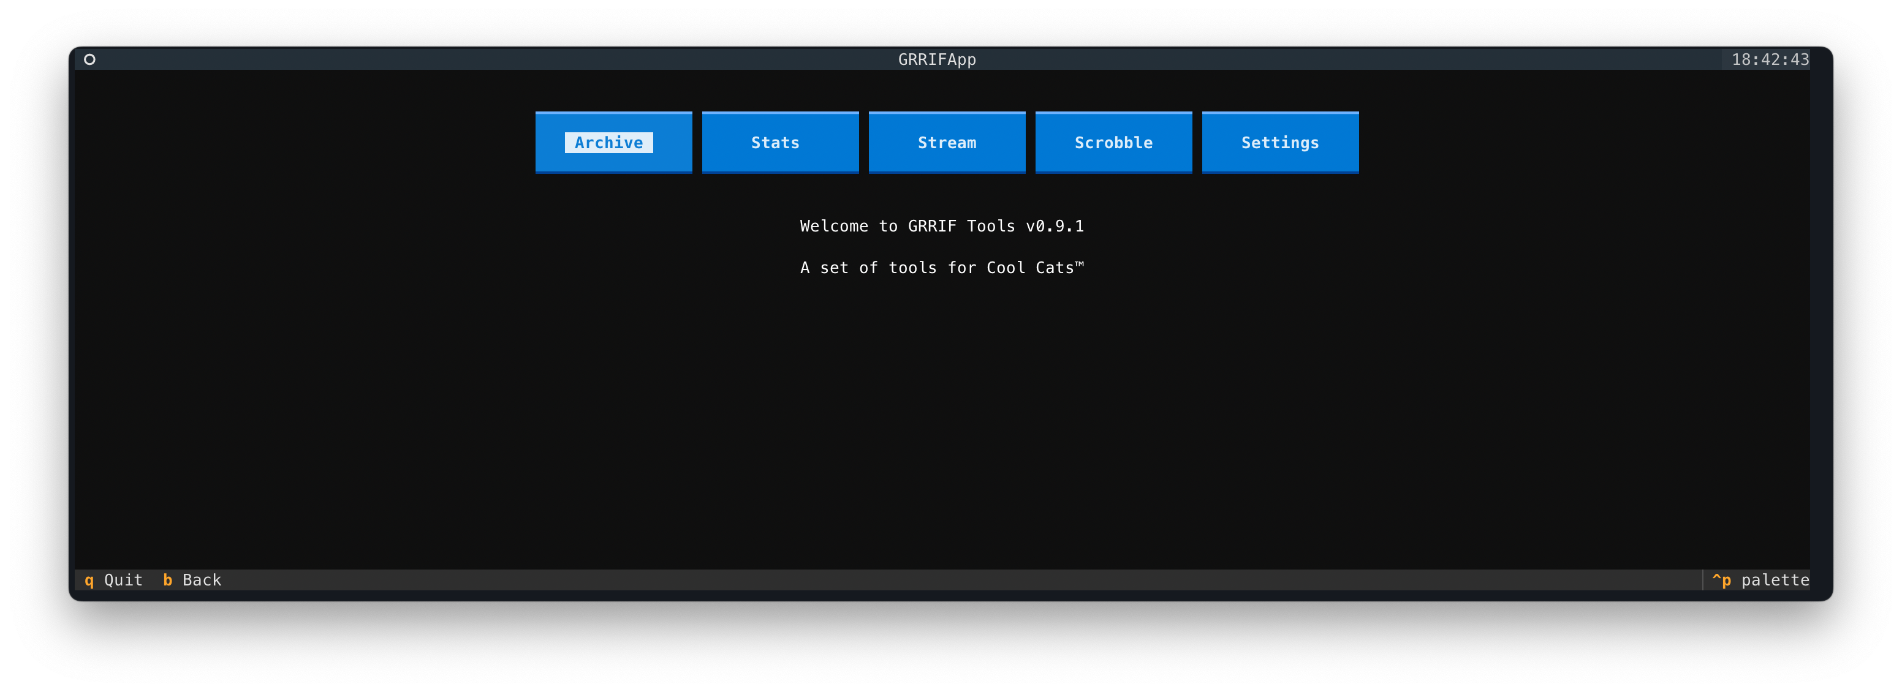
Task: Click the Cool Cats tagline text
Action: [938, 268]
